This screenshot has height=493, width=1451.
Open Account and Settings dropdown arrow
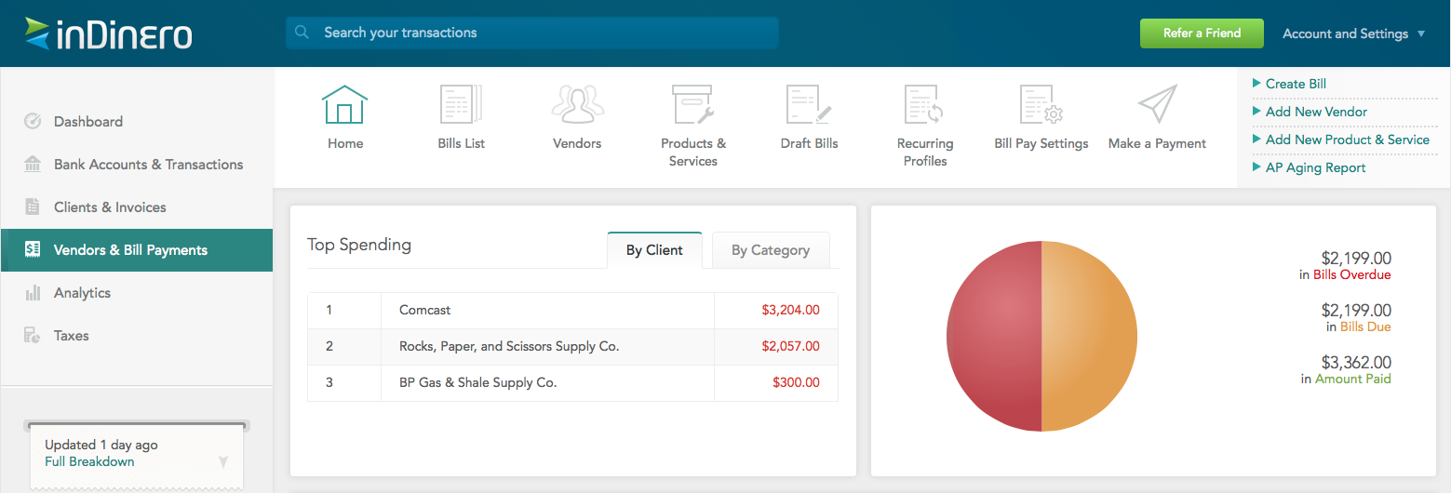coord(1421,34)
